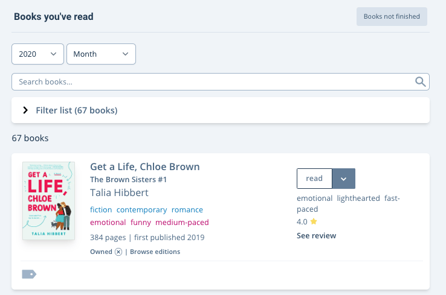Click the 384 pages text
This screenshot has height=295, width=446.
tap(108, 237)
